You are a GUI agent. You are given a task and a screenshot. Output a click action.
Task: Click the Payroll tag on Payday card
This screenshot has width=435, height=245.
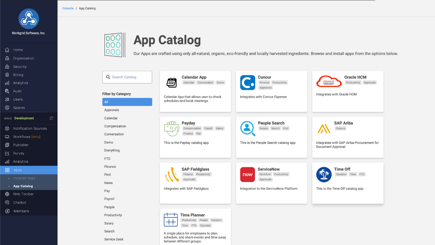point(208,129)
